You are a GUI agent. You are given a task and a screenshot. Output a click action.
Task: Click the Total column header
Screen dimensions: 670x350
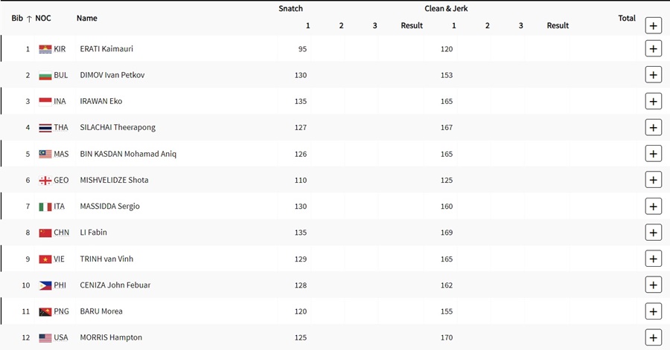point(627,19)
